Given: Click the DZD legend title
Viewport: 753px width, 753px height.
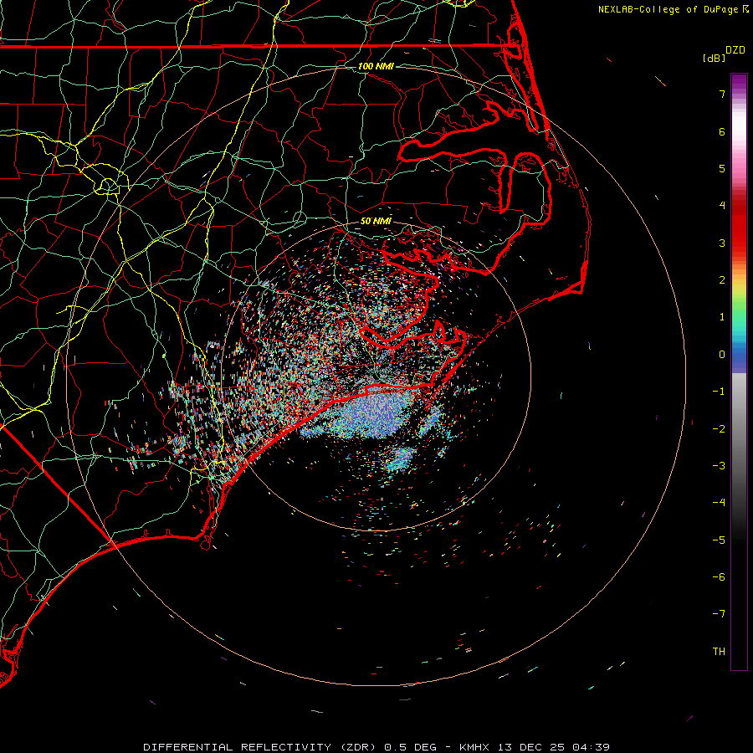Looking at the screenshot, I should (x=735, y=50).
